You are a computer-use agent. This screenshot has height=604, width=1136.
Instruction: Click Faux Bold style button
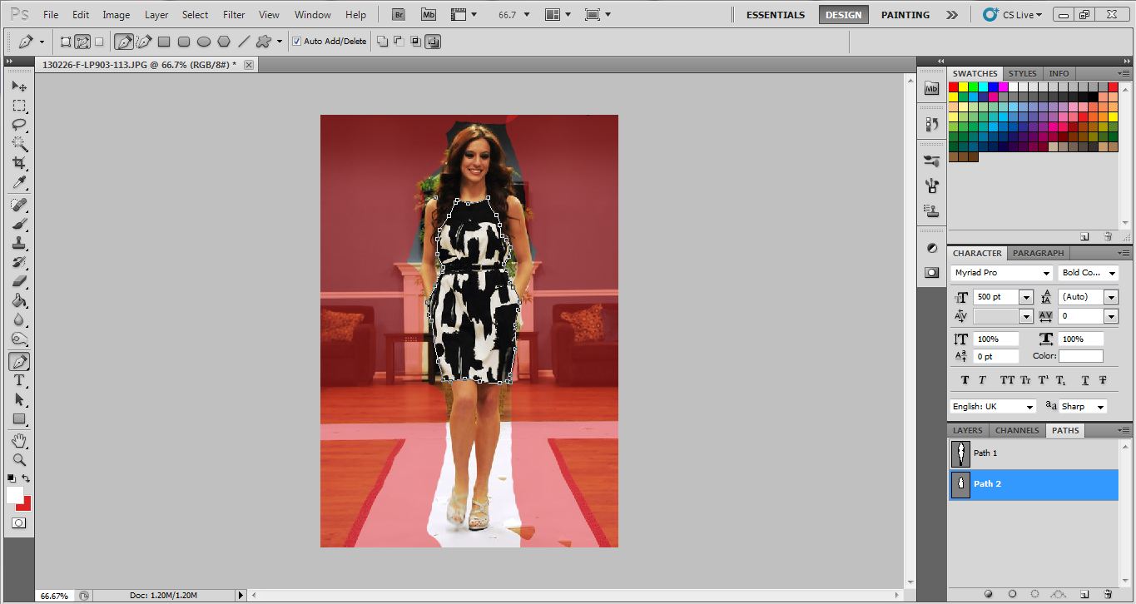(x=965, y=380)
